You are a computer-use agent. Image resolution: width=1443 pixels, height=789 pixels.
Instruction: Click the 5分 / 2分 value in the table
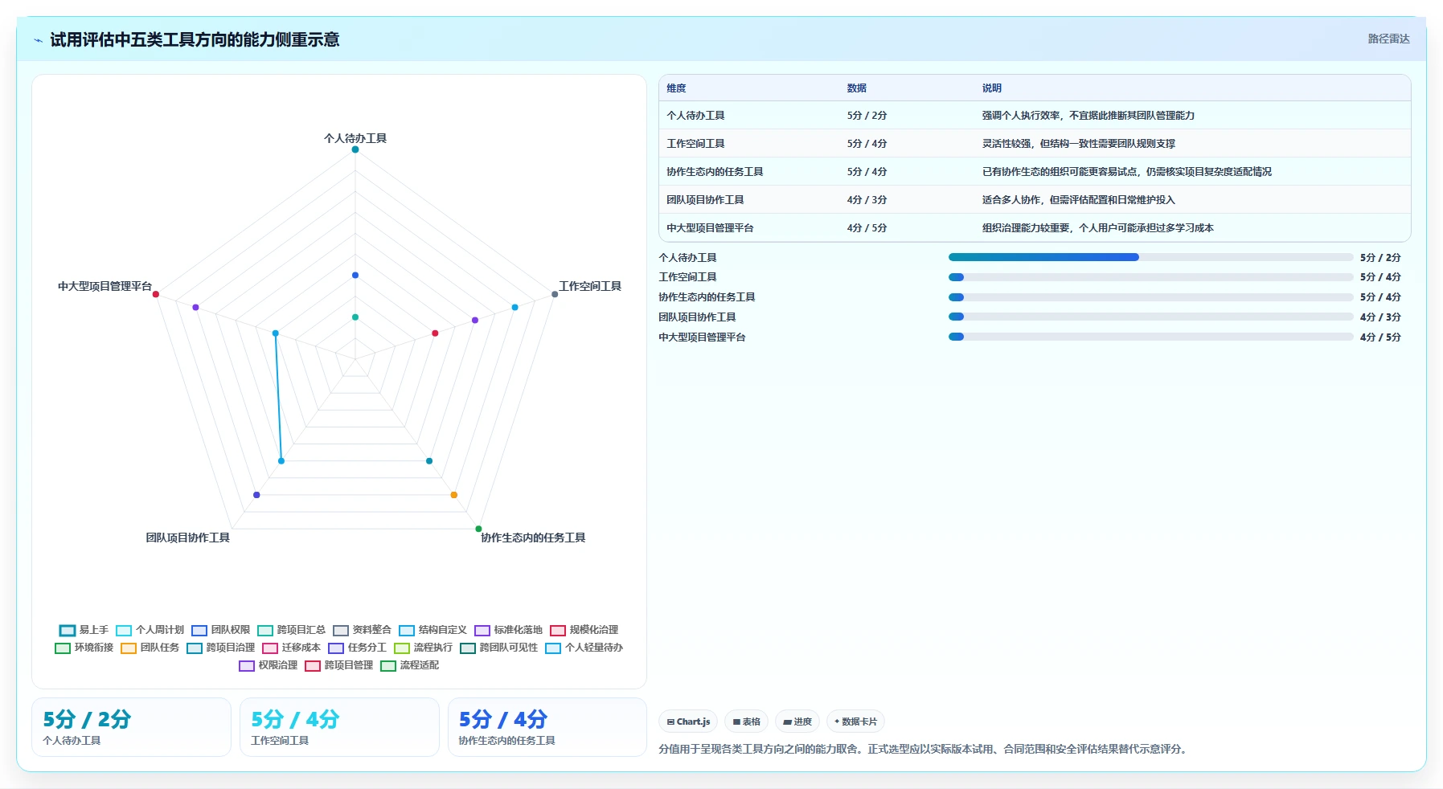[867, 116]
